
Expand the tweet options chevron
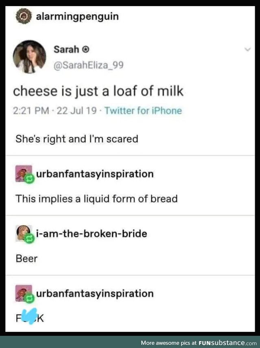(x=246, y=50)
